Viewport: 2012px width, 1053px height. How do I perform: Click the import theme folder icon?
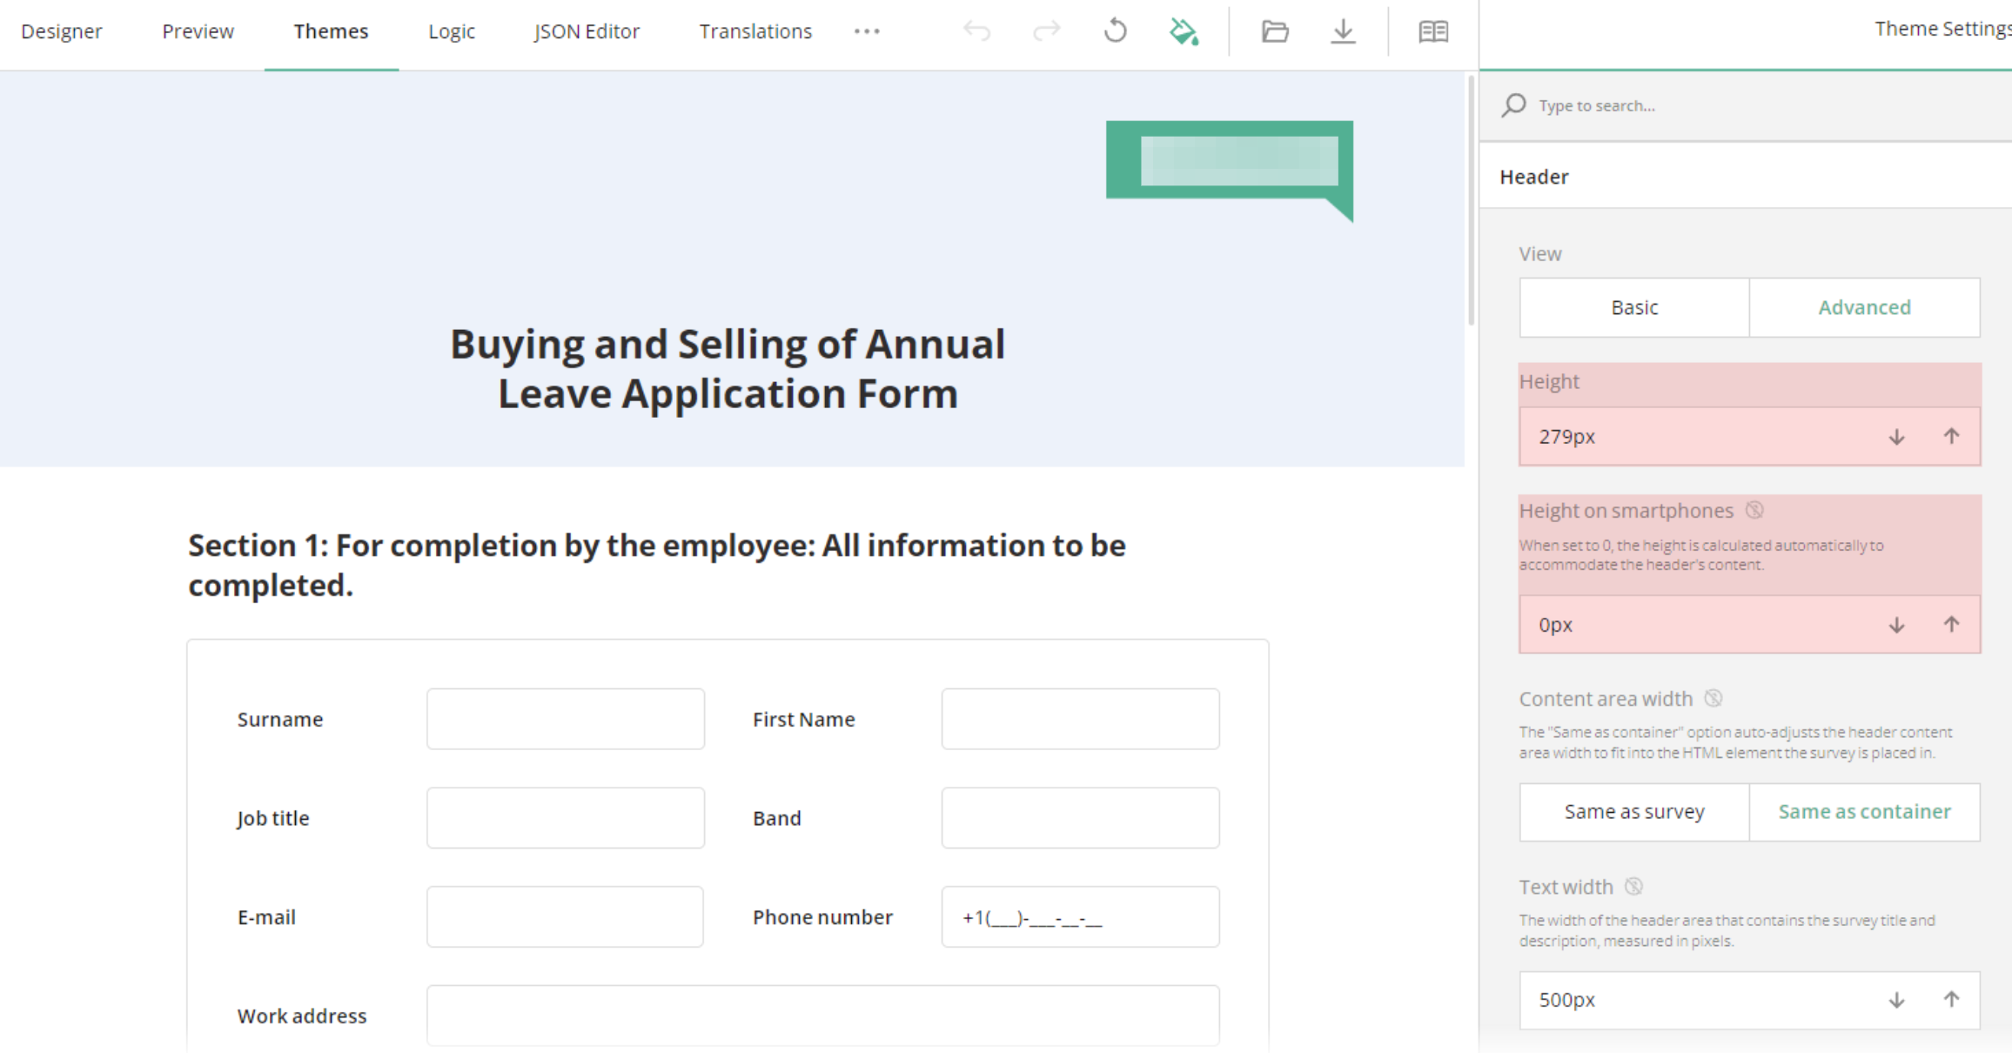tap(1275, 31)
